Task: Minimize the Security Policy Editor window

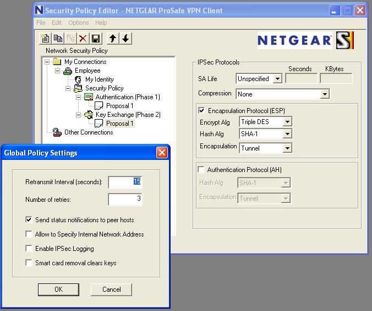Action: [x=334, y=10]
